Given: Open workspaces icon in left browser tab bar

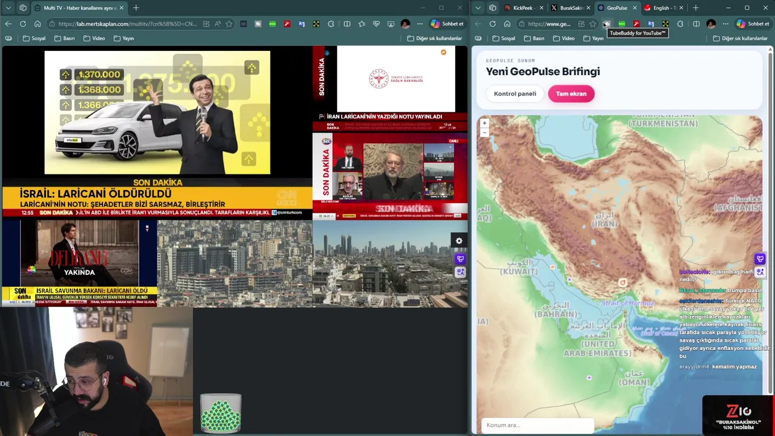Looking at the screenshot, I should point(22,8).
